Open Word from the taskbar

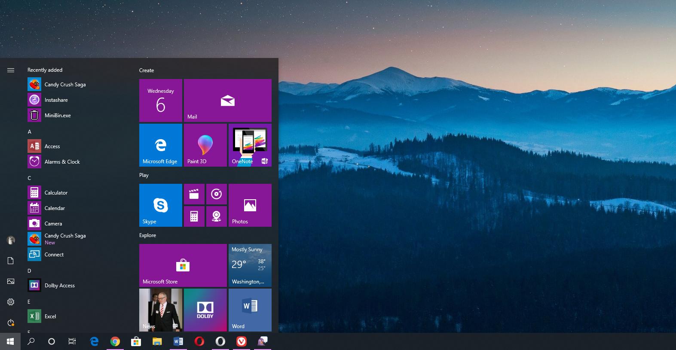pos(178,341)
